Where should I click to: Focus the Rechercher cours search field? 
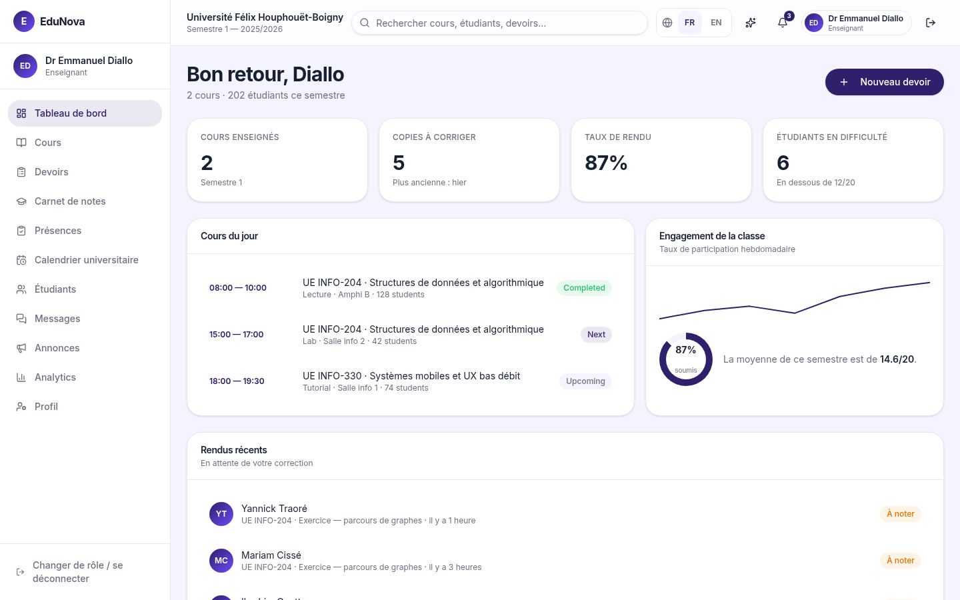(x=499, y=23)
